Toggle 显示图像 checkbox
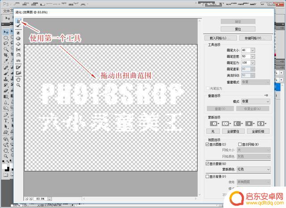Image resolution: width=286 pixels, height=208 pixels. tap(207, 144)
